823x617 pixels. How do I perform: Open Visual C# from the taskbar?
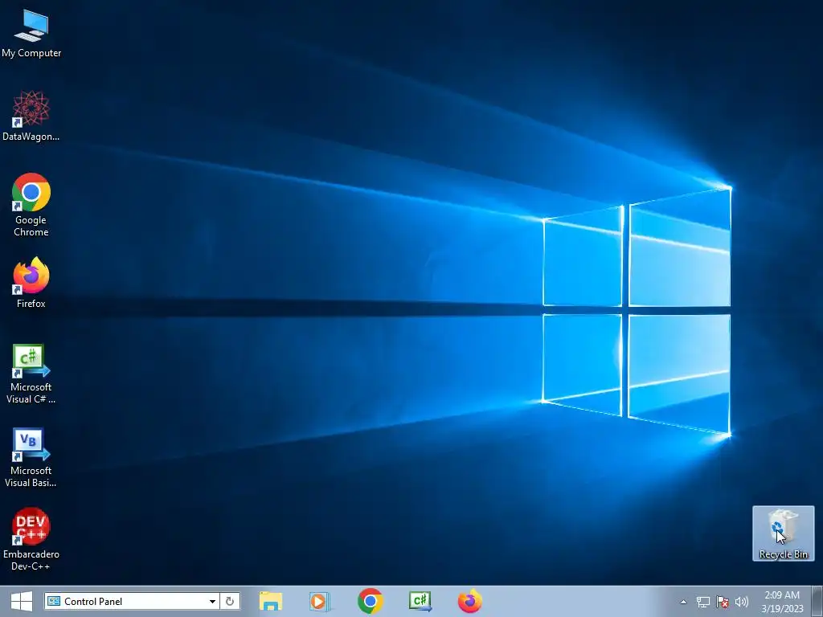pyautogui.click(x=420, y=601)
